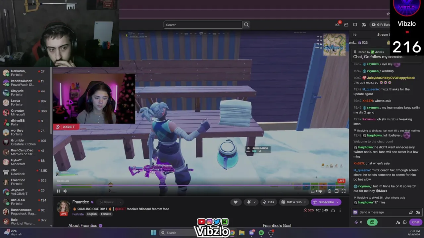This screenshot has height=238, width=424.
Task: Expand dropdown arrow beside Knock
Action: [120, 202]
